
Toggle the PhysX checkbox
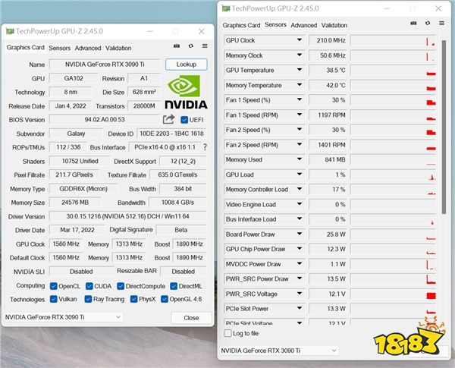(133, 299)
